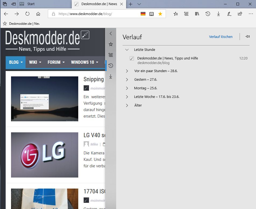Switch hub to History section
This screenshot has width=256, height=209.
(111, 66)
